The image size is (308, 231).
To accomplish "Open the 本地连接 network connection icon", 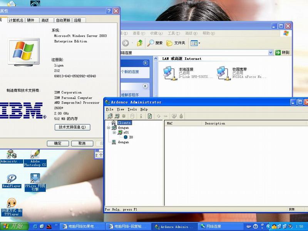I will 168,72.
